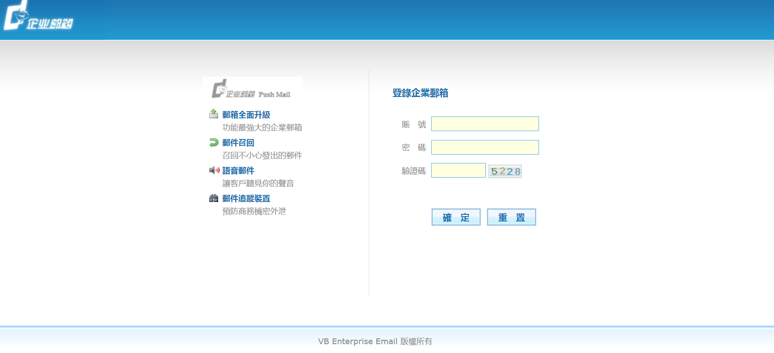The width and height of the screenshot is (774, 353).
Task: Click the voice mail speaker icon
Action: (215, 170)
